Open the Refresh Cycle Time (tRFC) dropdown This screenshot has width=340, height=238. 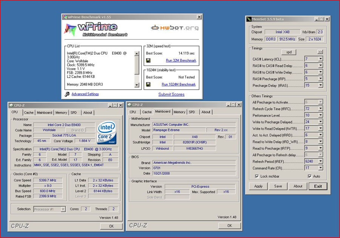(x=320, y=109)
